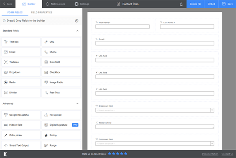
Task: Add an Image Radio field
Action: click(61, 83)
